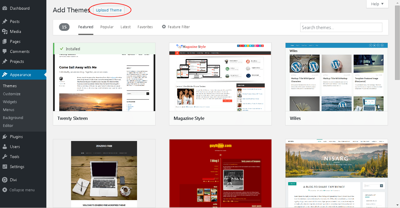Click the Magazine Style theme name
The width and height of the screenshot is (400, 208).
tap(189, 118)
